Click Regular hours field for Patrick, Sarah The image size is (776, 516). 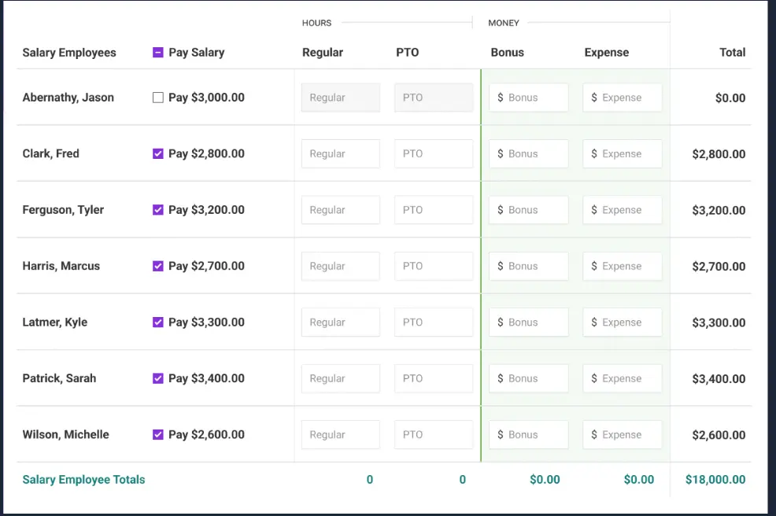tap(341, 378)
